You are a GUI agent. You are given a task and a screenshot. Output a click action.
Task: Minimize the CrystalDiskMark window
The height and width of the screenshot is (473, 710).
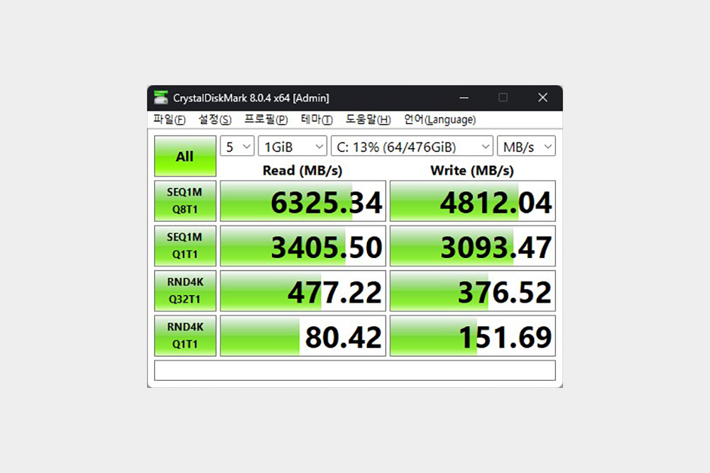coord(464,98)
